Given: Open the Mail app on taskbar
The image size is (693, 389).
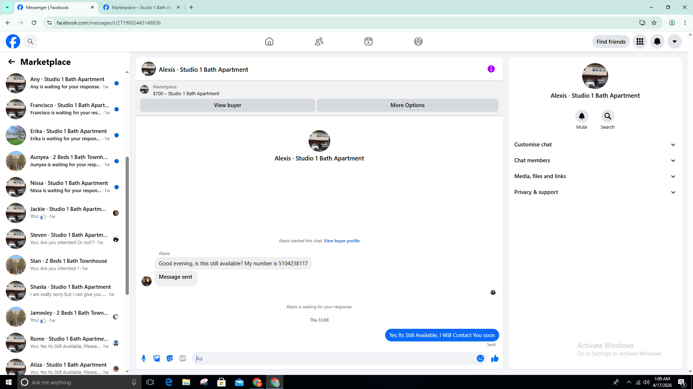Looking at the screenshot, I should [239, 382].
